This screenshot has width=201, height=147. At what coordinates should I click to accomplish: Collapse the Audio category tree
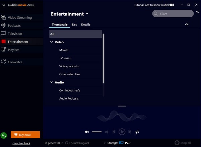pos(52,82)
